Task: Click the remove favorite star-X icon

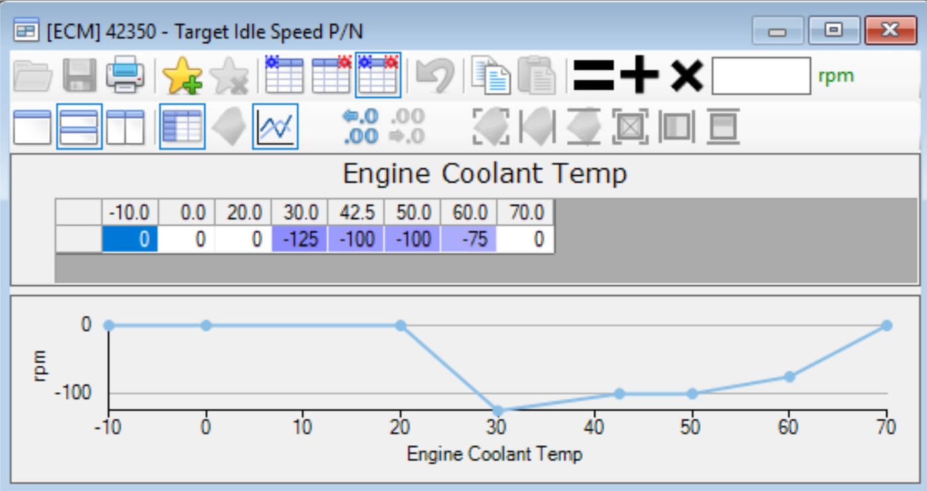Action: pos(229,76)
